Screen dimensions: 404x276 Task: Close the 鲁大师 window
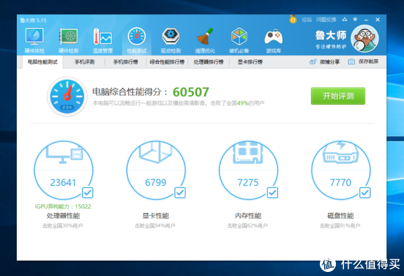(x=378, y=19)
